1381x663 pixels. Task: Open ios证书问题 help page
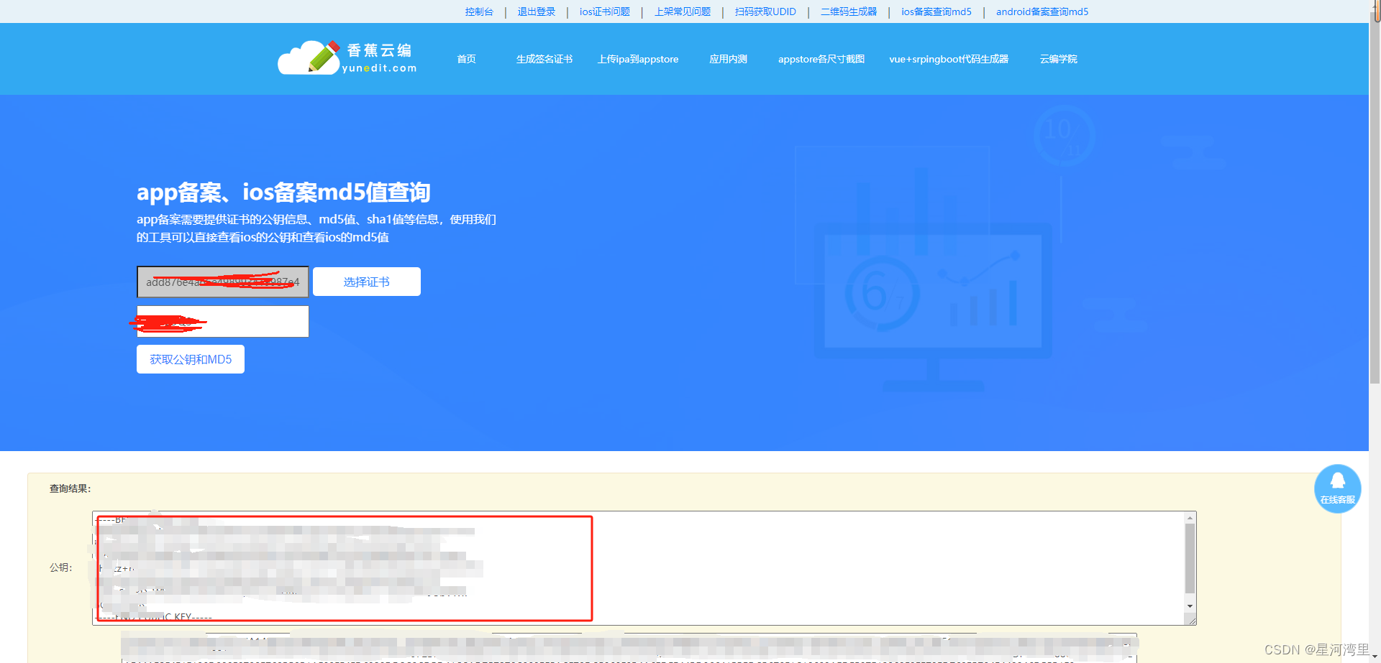pyautogui.click(x=604, y=11)
